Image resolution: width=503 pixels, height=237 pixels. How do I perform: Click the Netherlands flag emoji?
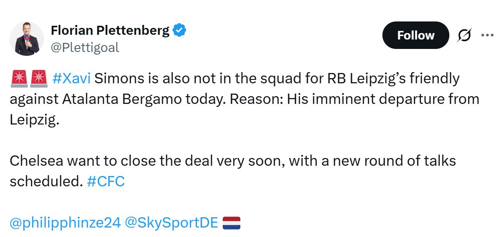(232, 223)
